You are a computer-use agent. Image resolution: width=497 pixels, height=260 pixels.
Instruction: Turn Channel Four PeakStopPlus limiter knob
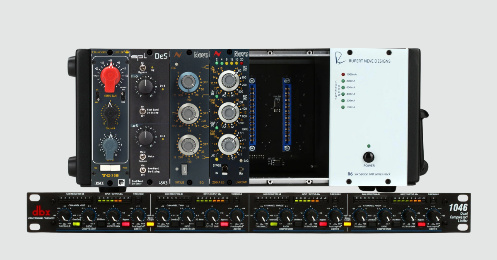pos(434,216)
